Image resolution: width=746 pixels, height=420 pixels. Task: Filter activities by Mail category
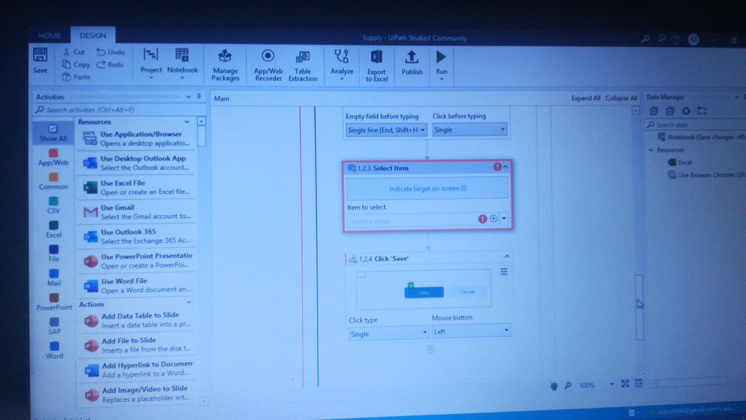(x=54, y=278)
